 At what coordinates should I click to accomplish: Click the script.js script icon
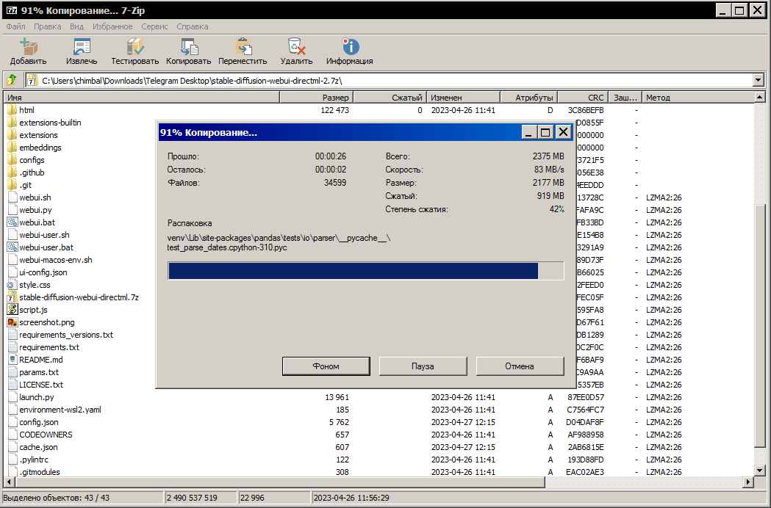point(12,310)
